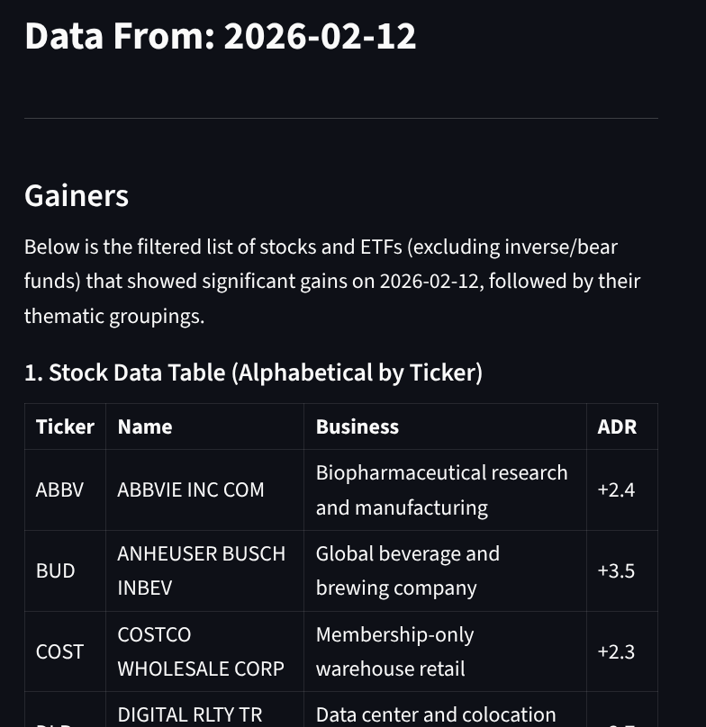Viewport: 706px width, 727px height.
Task: Click the Membership-only warehouse retail cell
Action: pyautogui.click(x=394, y=651)
